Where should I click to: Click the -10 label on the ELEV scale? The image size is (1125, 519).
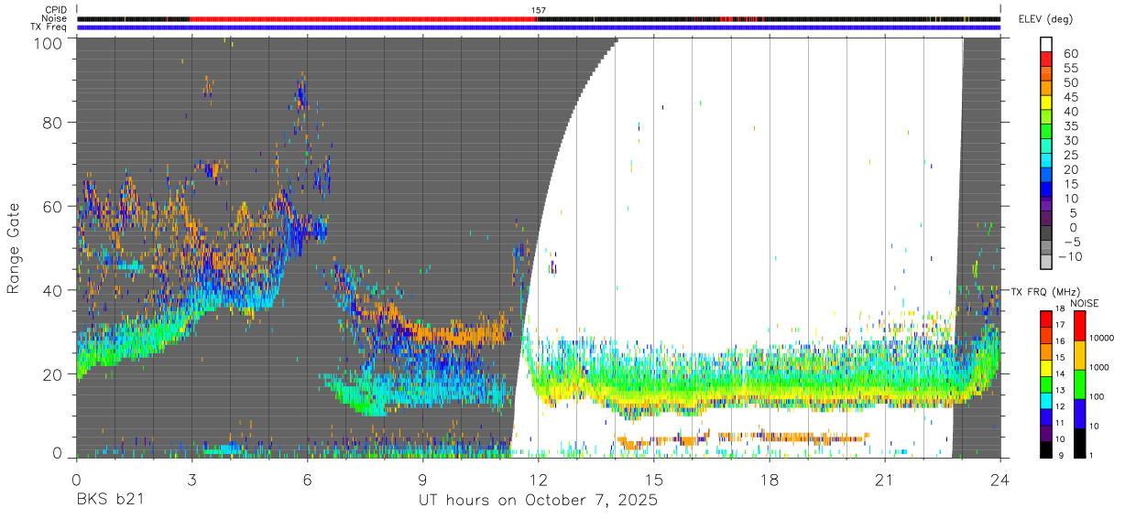pos(1072,258)
